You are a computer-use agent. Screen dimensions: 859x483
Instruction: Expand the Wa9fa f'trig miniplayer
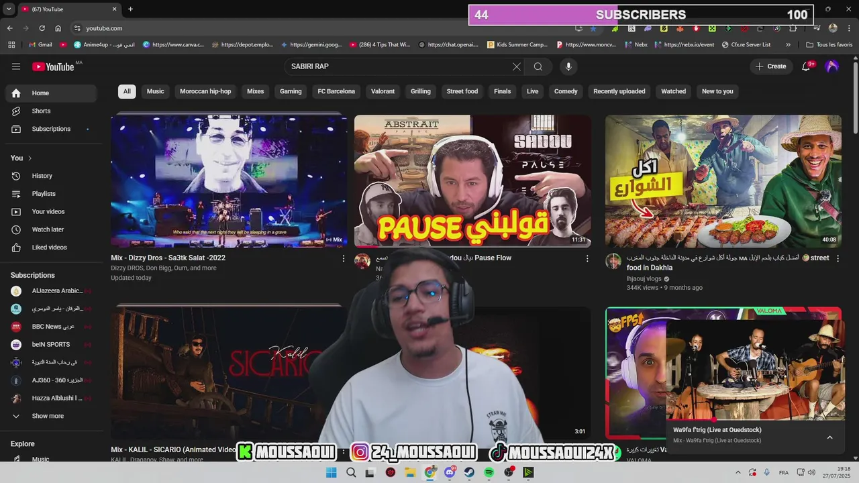(829, 437)
